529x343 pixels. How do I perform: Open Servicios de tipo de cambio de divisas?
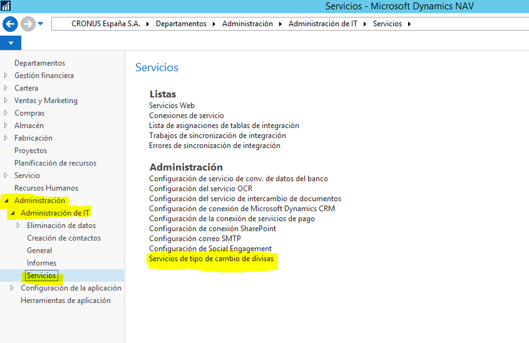[x=211, y=259]
